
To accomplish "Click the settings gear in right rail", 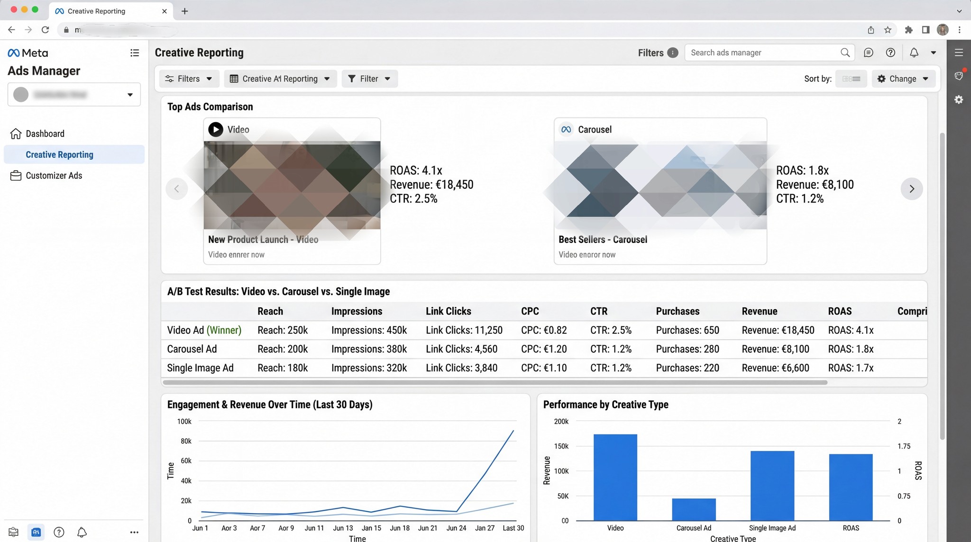I will [x=959, y=100].
